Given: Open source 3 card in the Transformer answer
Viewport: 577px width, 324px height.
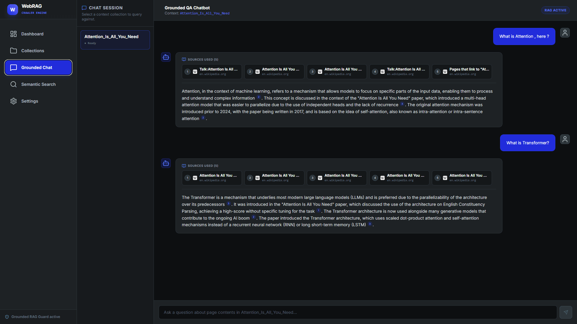Looking at the screenshot, I should [337, 178].
